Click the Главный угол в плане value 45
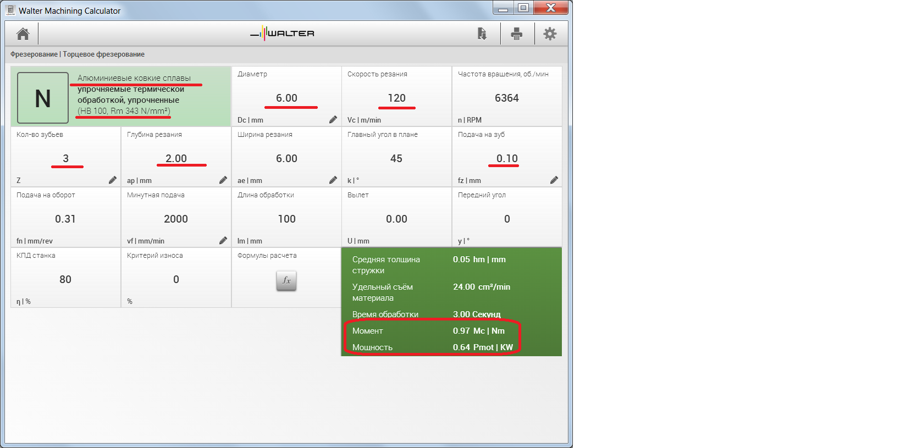Viewport: 900px width, 448px height. tap(396, 158)
